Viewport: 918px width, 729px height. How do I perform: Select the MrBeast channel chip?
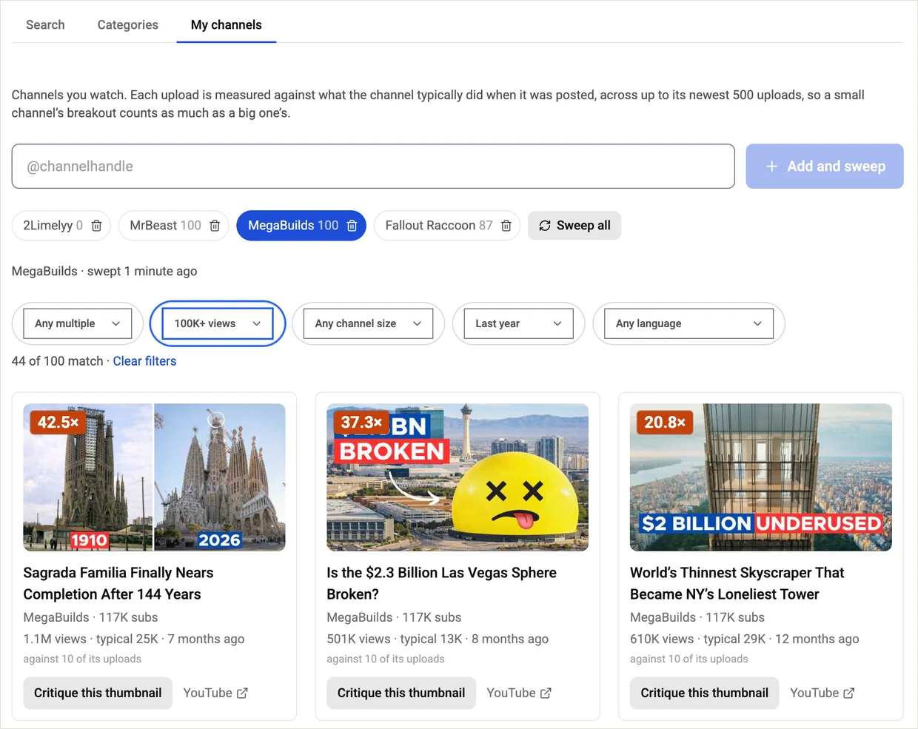[x=164, y=226]
